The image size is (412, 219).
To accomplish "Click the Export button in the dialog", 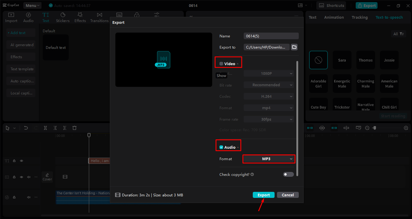I will tap(264, 195).
